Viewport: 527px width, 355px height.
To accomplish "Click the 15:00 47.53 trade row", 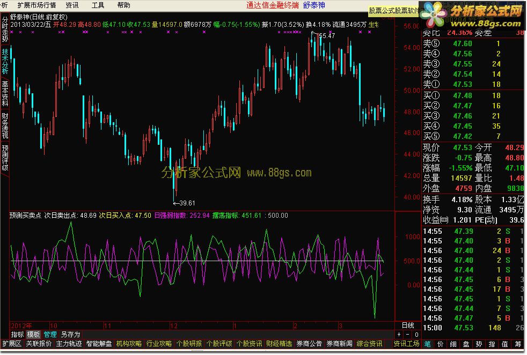I will pyautogui.click(x=473, y=328).
